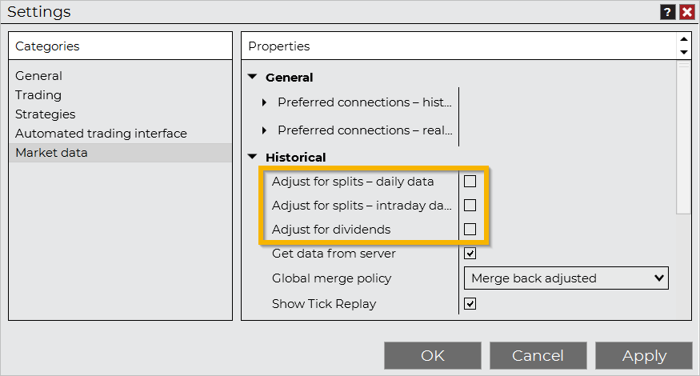Expand Preferred connections – real... row
This screenshot has width=700, height=376.
point(264,130)
